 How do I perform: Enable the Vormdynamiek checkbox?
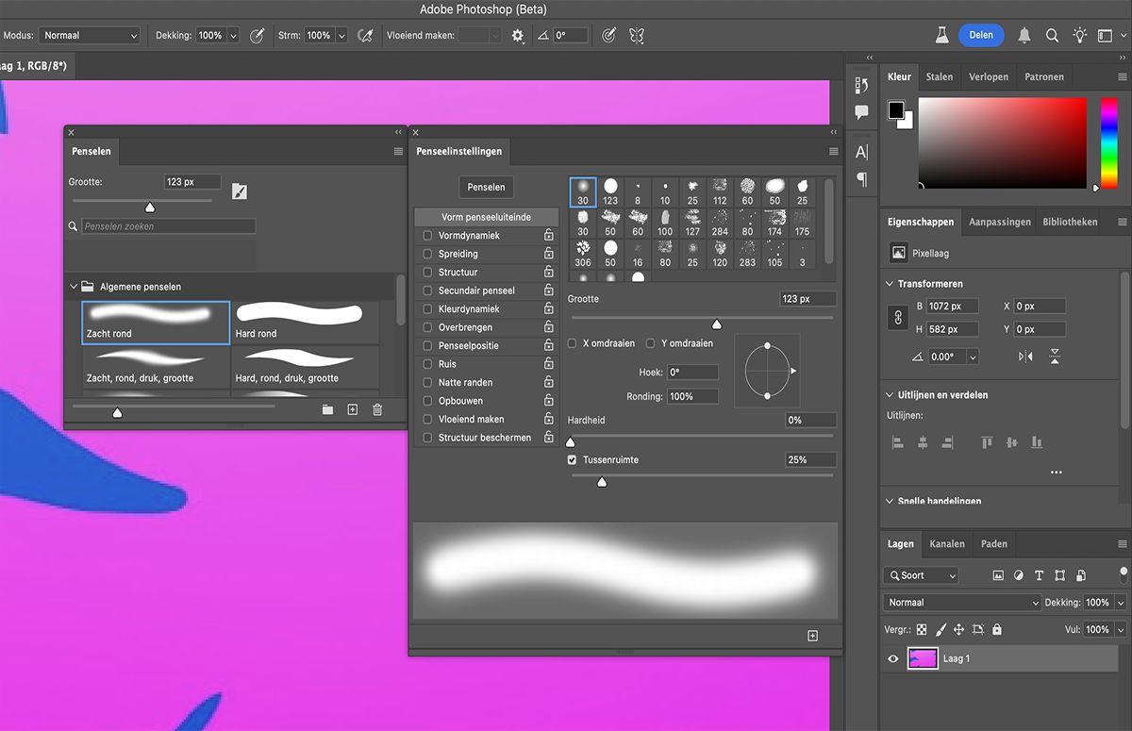click(427, 236)
